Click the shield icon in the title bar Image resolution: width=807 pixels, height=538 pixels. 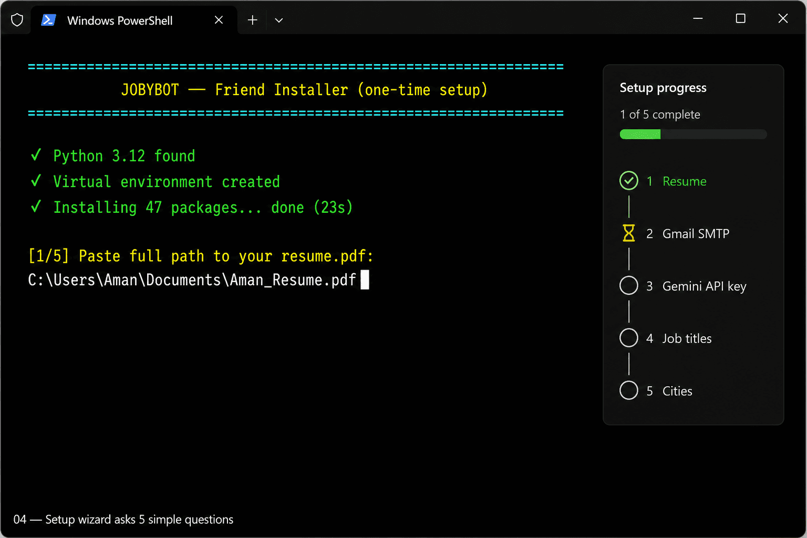(17, 20)
